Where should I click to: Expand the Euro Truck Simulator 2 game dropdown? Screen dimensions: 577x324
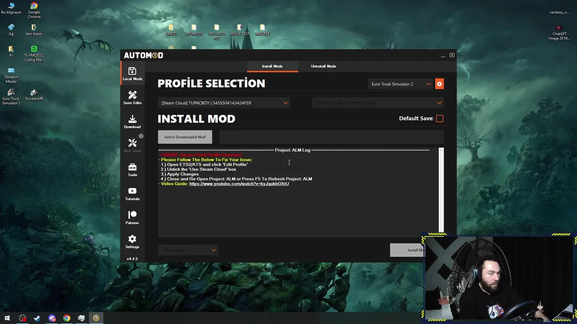click(x=401, y=84)
